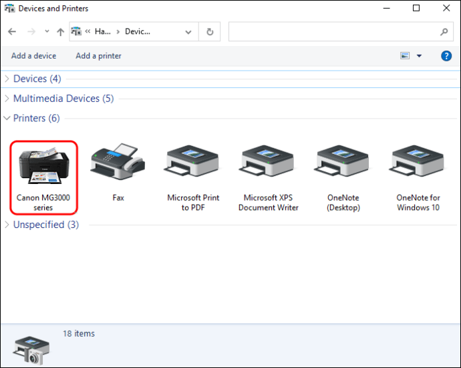Open the address bar history dropdown
461x368 pixels.
pyautogui.click(x=188, y=32)
